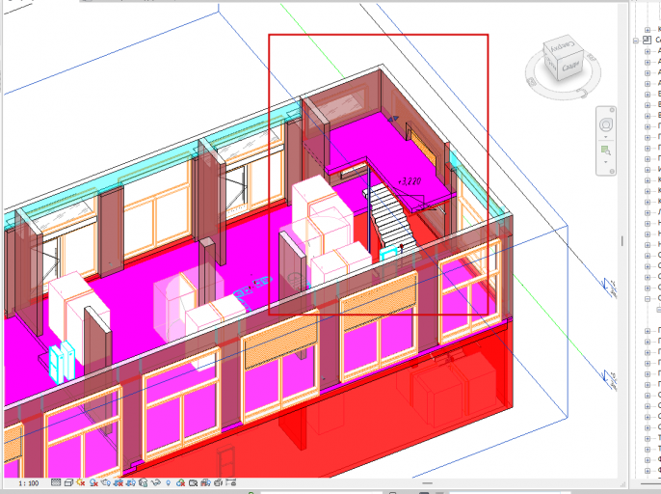Click navigation bar customize button at bottom
Viewport: 661px width, 494px height.
point(611,171)
